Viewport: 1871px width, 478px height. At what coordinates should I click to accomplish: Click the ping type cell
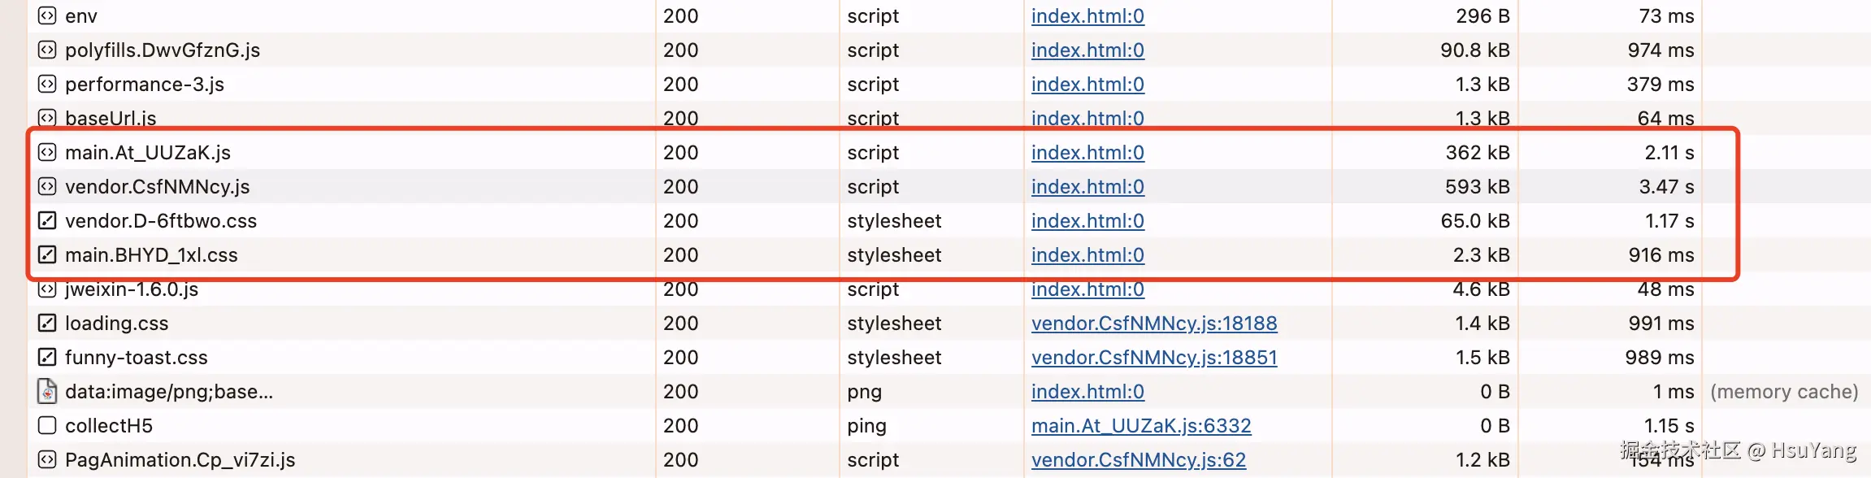(x=866, y=426)
